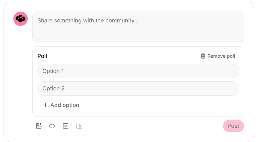Click the Share something with the community textbox
The height and width of the screenshot is (142, 258).
pos(138,27)
